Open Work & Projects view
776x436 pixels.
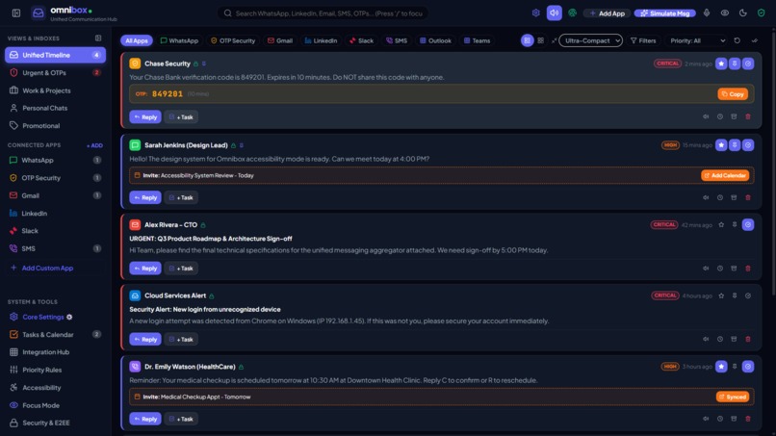click(x=55, y=90)
